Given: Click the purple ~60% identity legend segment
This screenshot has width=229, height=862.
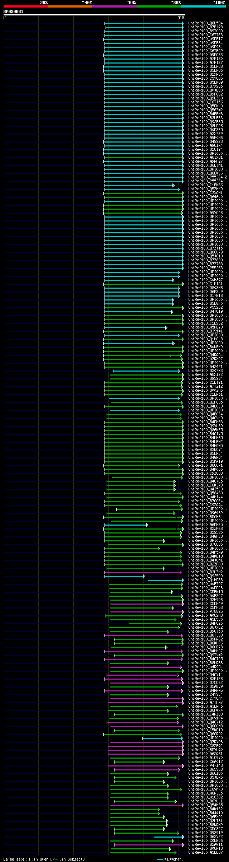Looking at the screenshot, I should 114,6.
